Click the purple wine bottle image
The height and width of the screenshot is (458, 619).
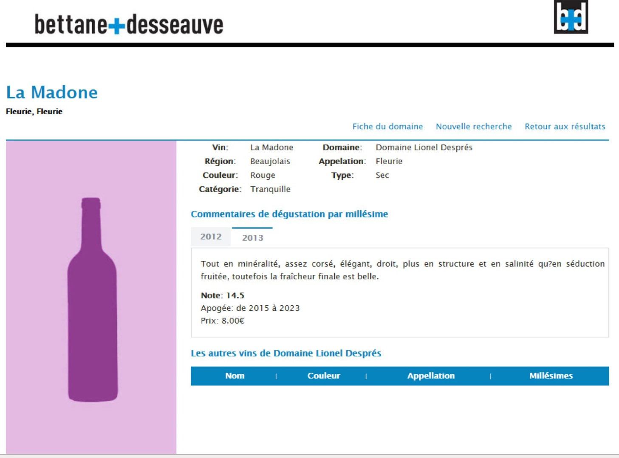tap(92, 299)
